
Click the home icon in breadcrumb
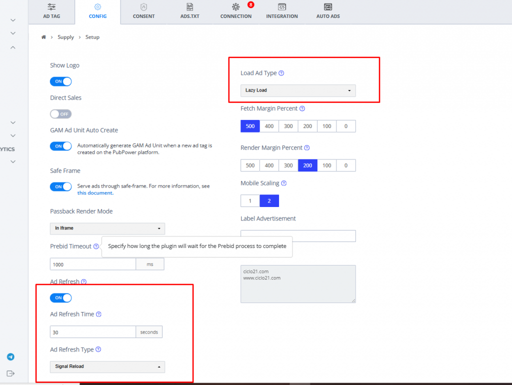(x=44, y=37)
